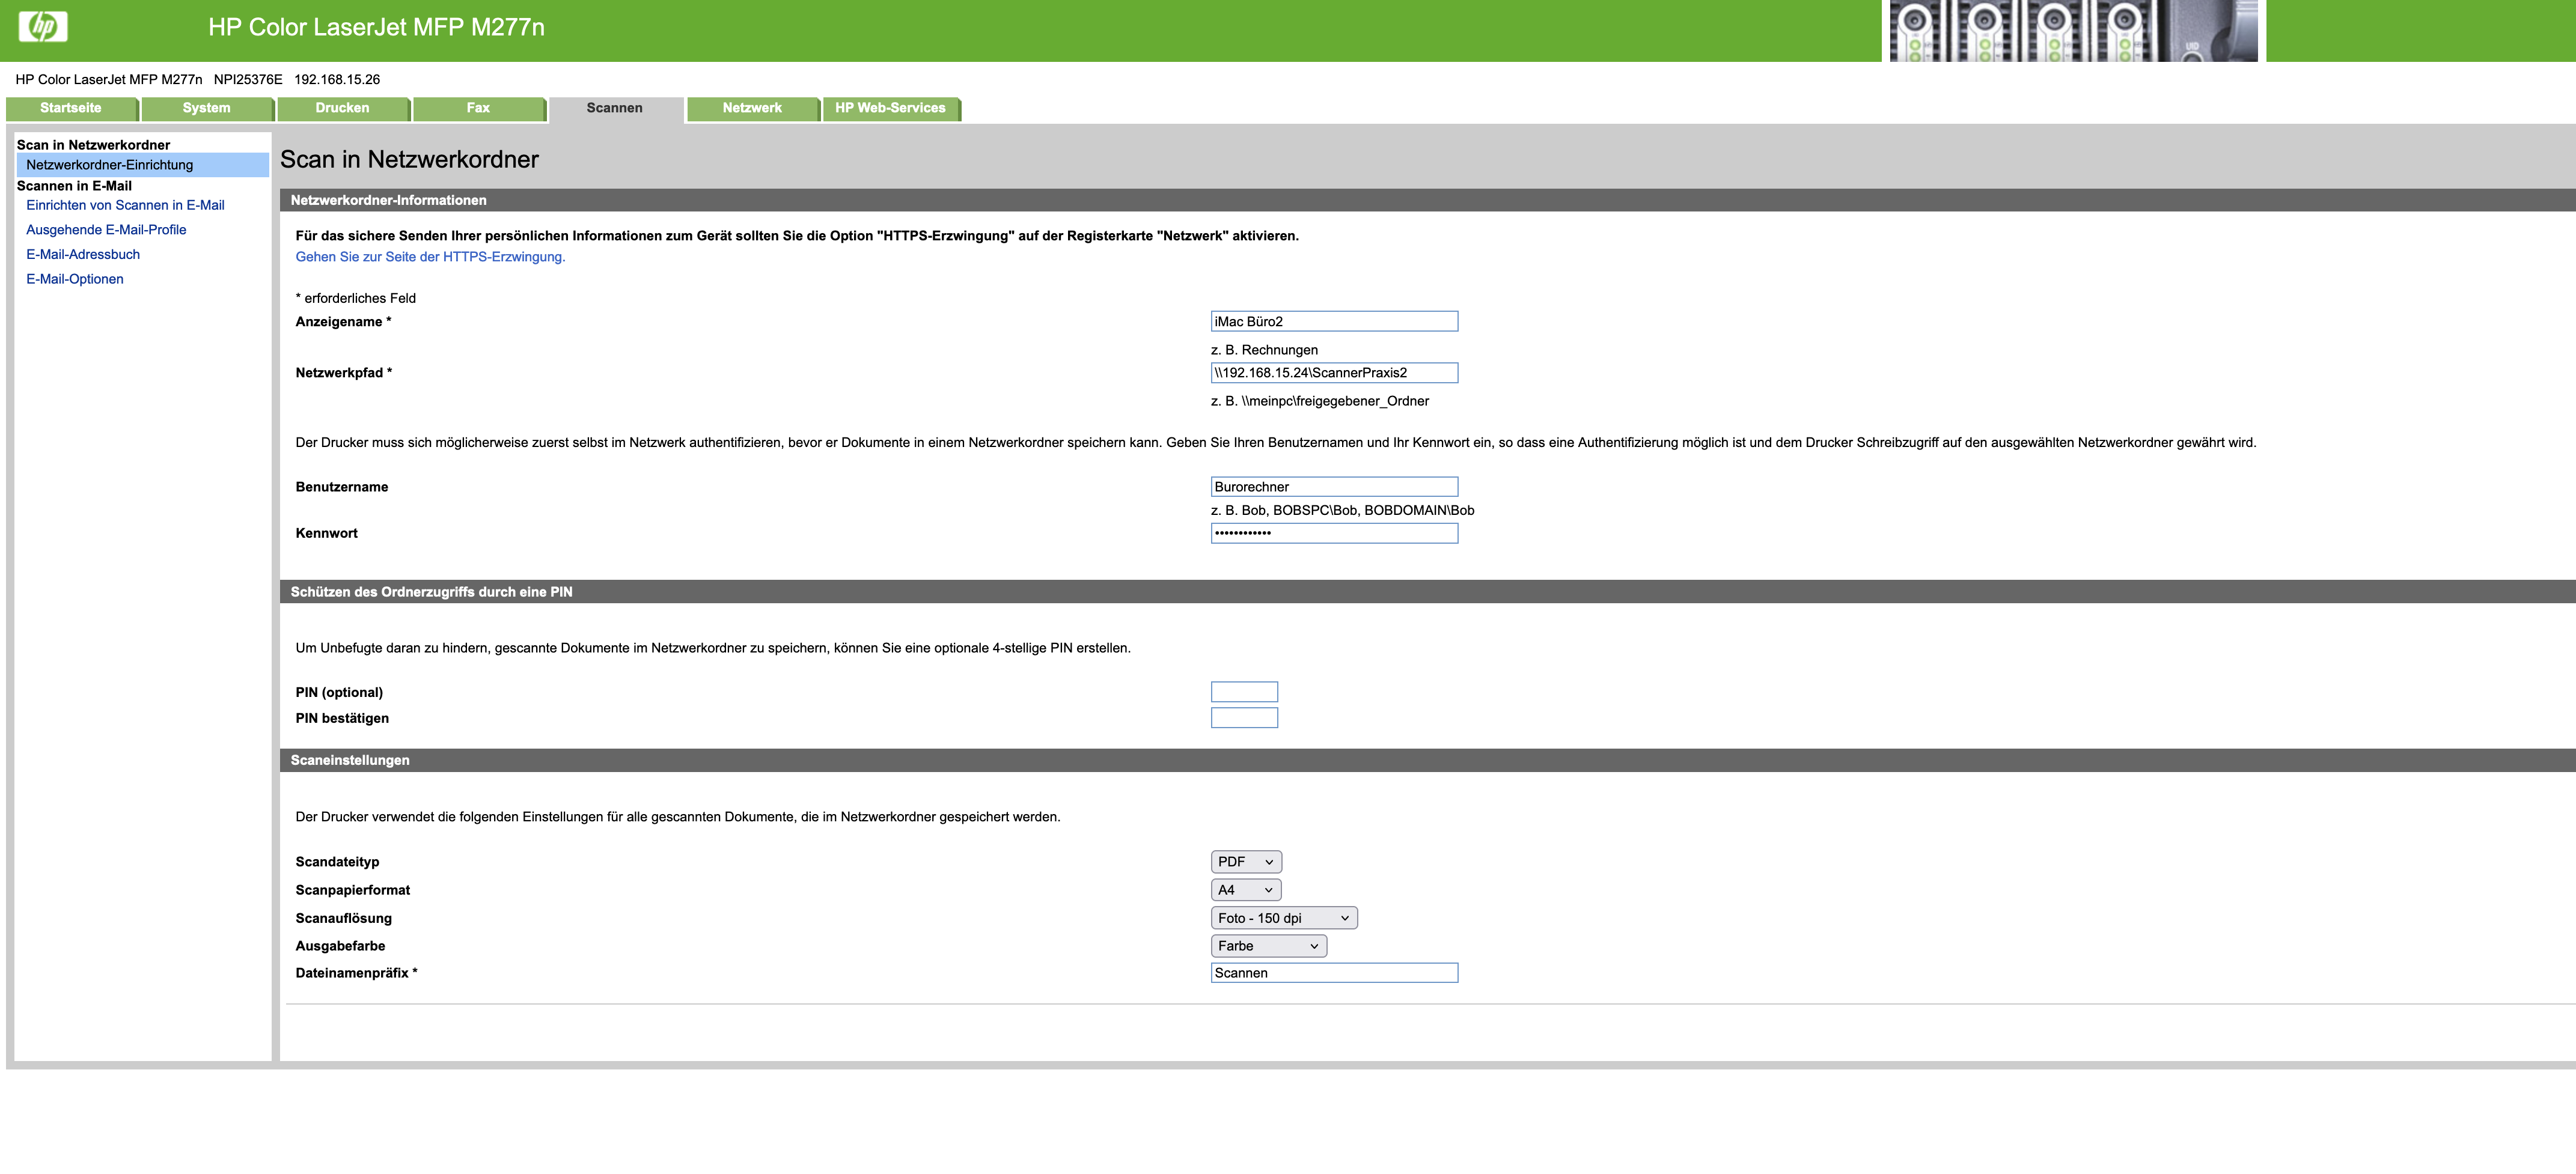Select Netzwerkordner-Einrichtung in the sidebar
The width and height of the screenshot is (2576, 1174).
(110, 165)
